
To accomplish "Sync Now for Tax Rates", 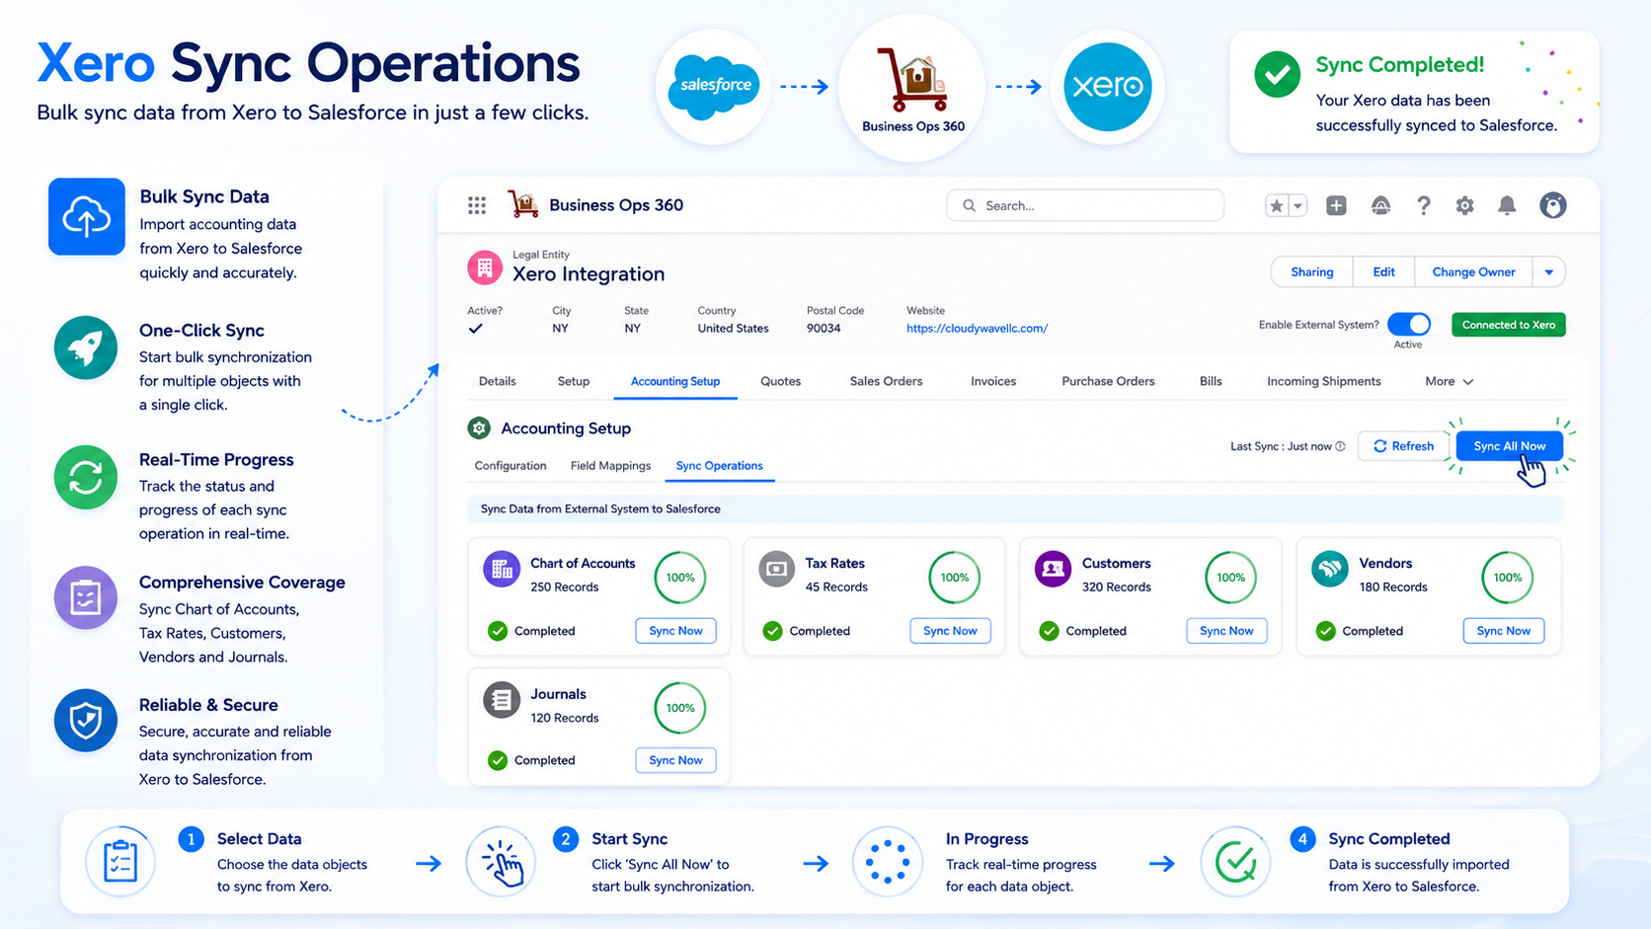I will [x=950, y=631].
